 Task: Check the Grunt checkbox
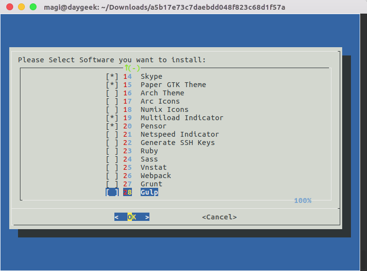[112, 184]
